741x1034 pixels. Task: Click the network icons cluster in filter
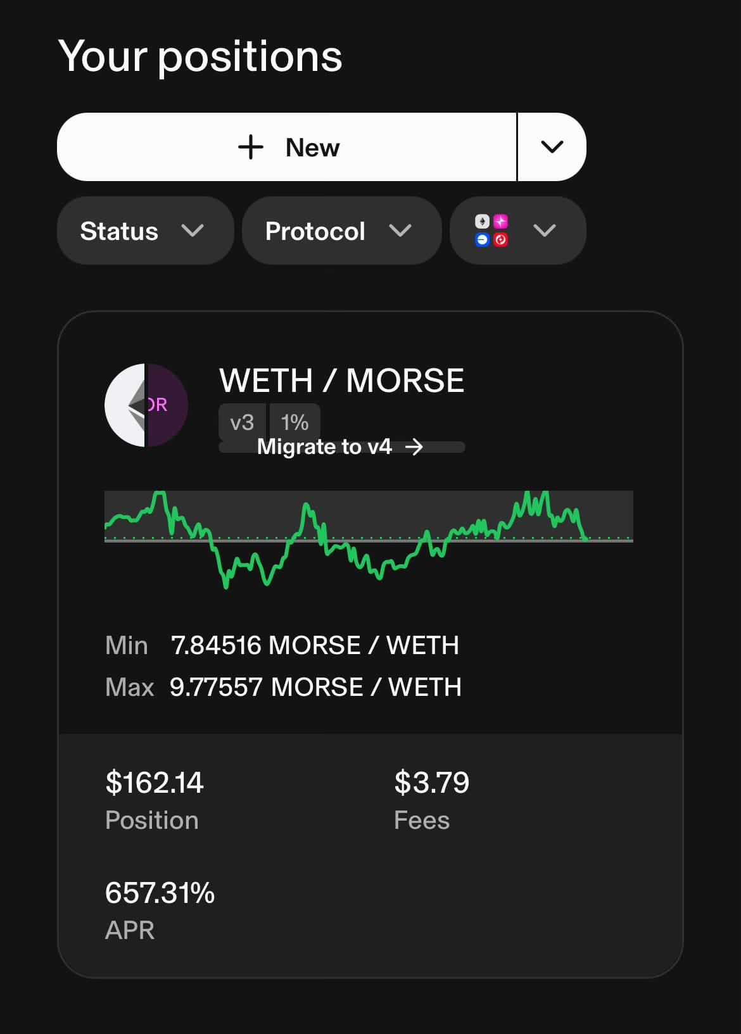491,230
